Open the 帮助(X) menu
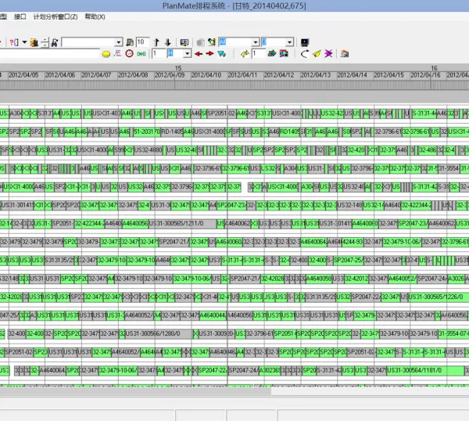The image size is (469, 421). [95, 16]
